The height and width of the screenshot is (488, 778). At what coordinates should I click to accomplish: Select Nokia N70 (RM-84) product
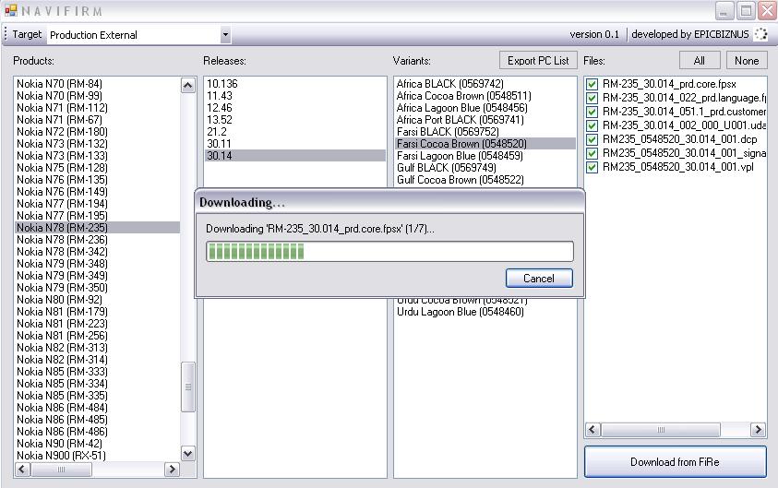[97, 84]
